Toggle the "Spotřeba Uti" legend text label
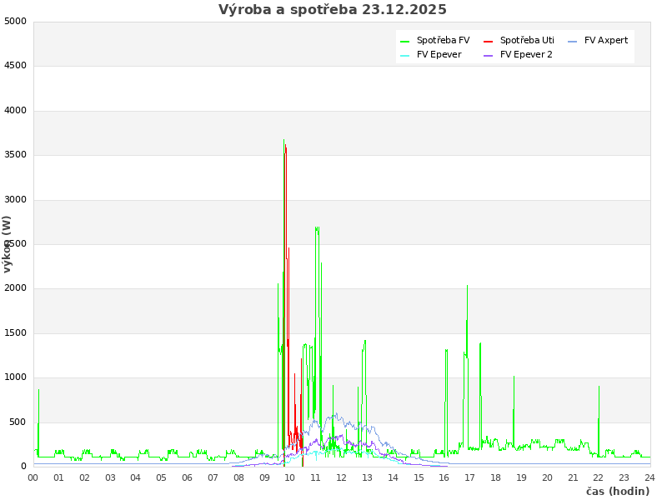The width and height of the screenshot is (667, 500). coord(527,40)
